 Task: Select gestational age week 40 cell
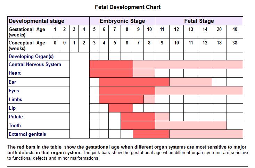coord(235,30)
